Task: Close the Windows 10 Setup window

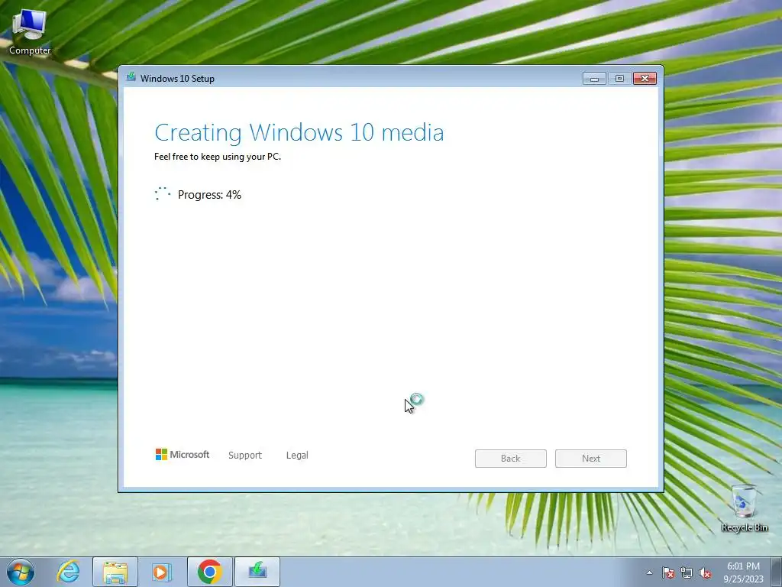Action: (645, 79)
